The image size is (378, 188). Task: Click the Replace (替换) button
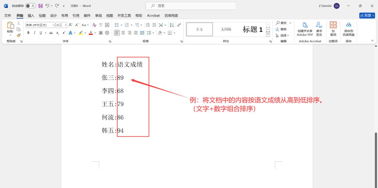(x=281, y=29)
